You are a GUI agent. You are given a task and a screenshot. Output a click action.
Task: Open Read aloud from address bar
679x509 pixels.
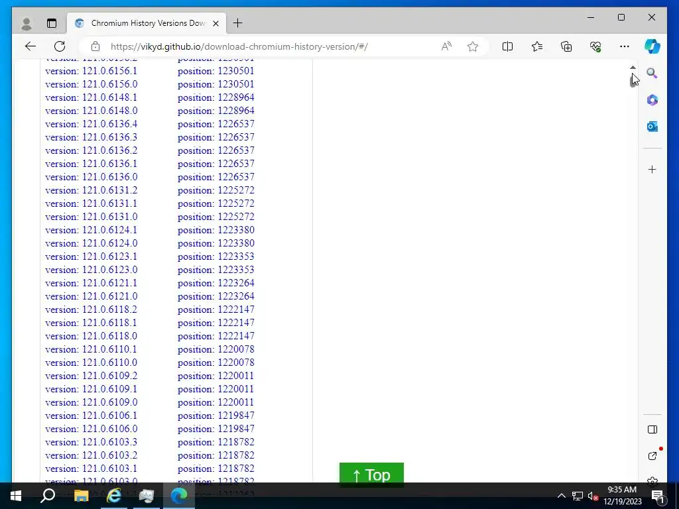click(446, 46)
